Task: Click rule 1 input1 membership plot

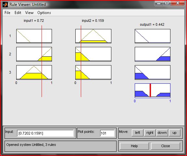Action: 34,36
